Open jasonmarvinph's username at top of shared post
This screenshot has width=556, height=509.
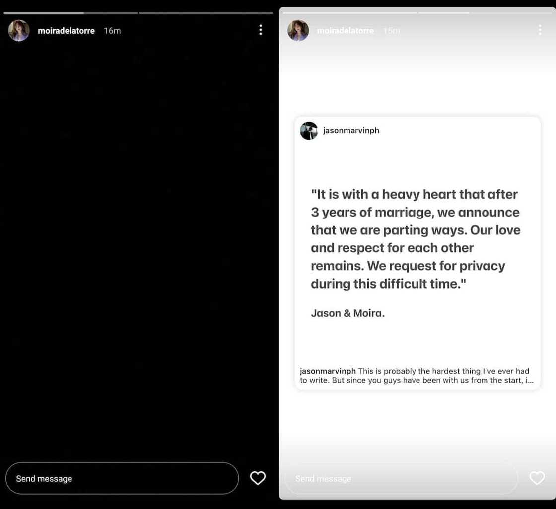pyautogui.click(x=351, y=131)
